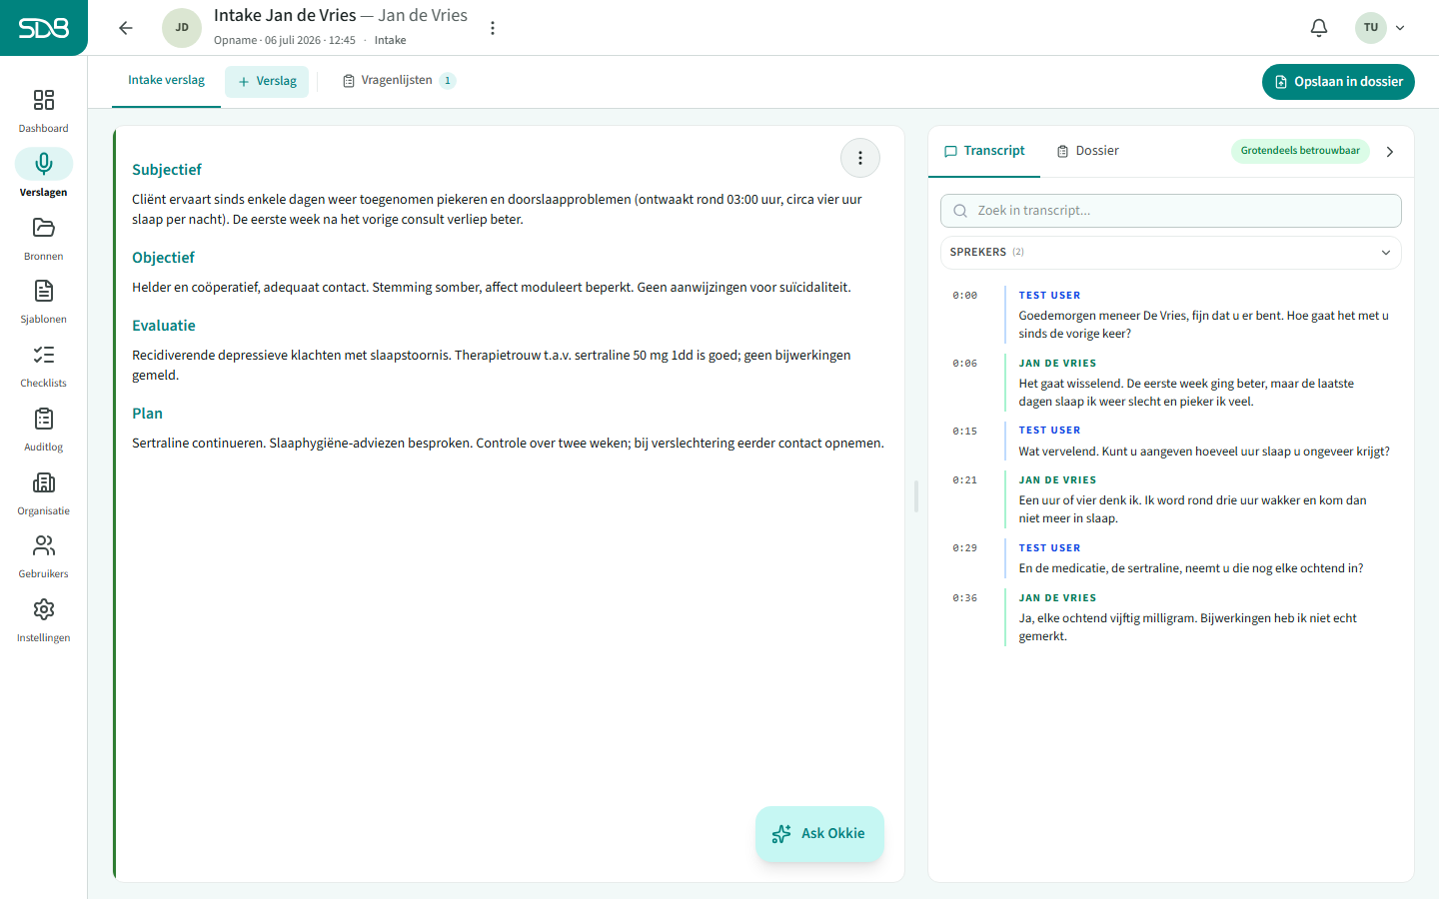Click 'Opname · 06 juli 2026 · 12:45' subtitle
The image size is (1439, 899).
[285, 41]
